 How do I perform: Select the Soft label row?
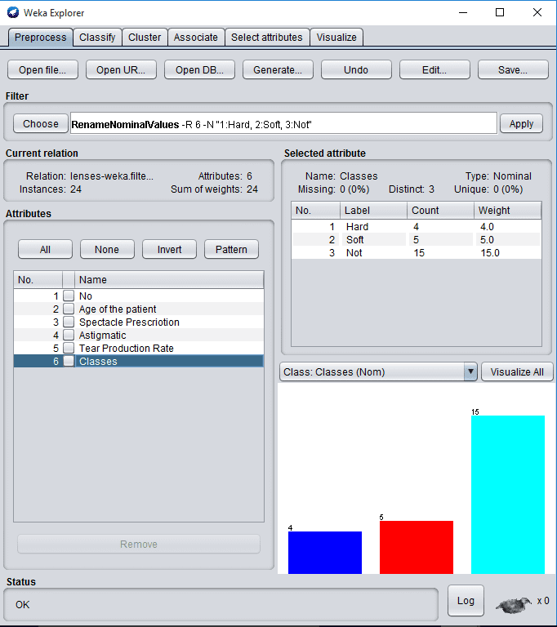417,240
